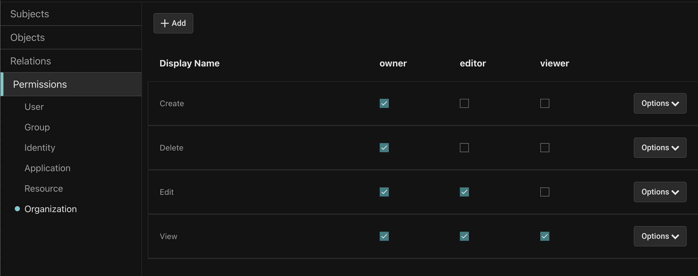Select Resource under Permissions
The width and height of the screenshot is (698, 276).
click(x=44, y=189)
